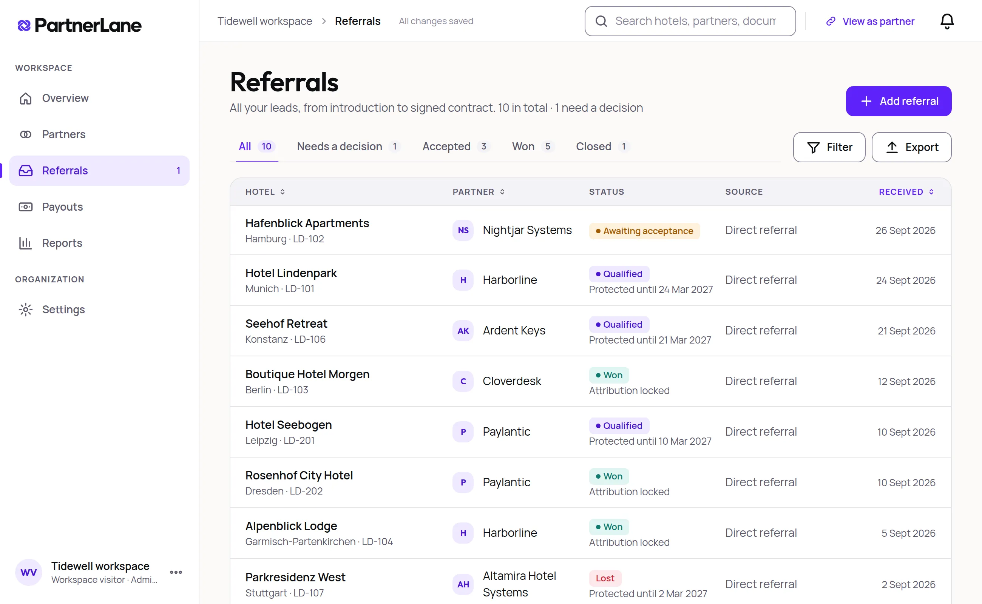Click the search hotels field
This screenshot has height=604, width=982.
pos(690,21)
